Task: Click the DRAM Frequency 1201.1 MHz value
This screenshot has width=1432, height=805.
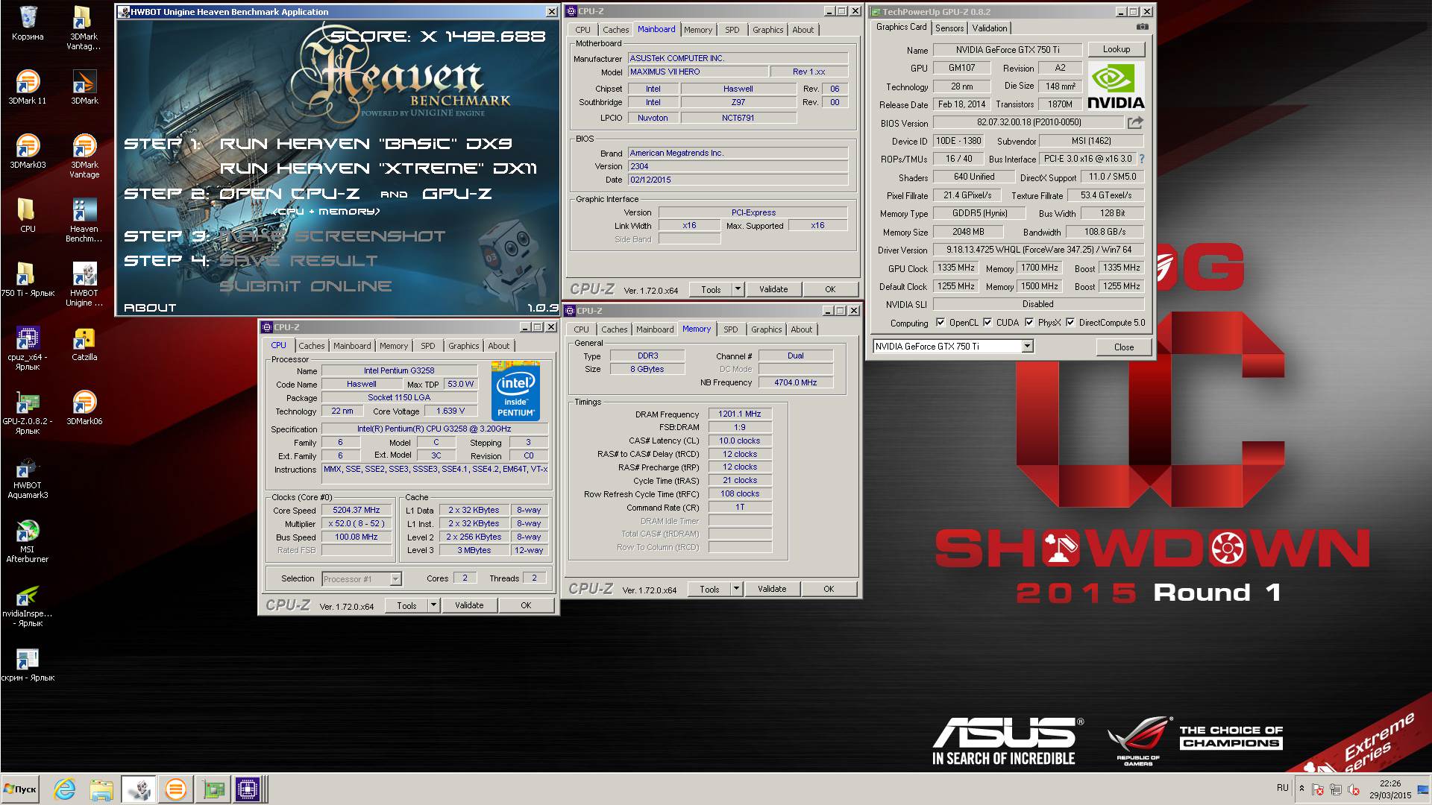Action: click(739, 414)
